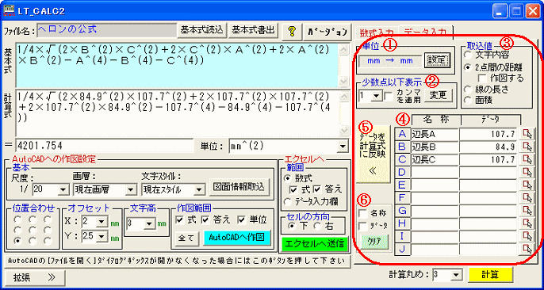Open offset X dropdown
The image size is (544, 290).
pyautogui.click(x=102, y=222)
